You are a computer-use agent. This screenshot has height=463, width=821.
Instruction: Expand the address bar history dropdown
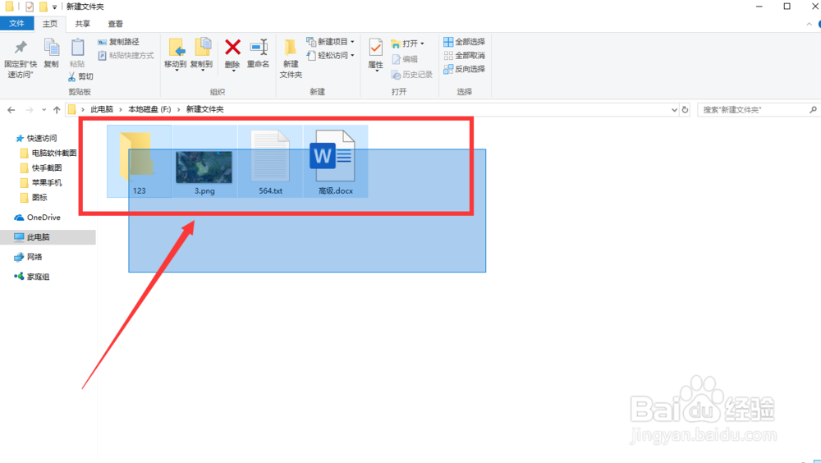pos(674,109)
